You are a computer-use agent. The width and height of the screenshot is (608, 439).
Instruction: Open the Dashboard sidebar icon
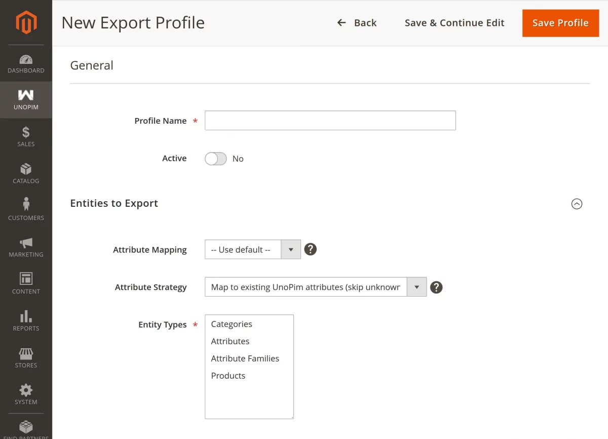point(26,63)
